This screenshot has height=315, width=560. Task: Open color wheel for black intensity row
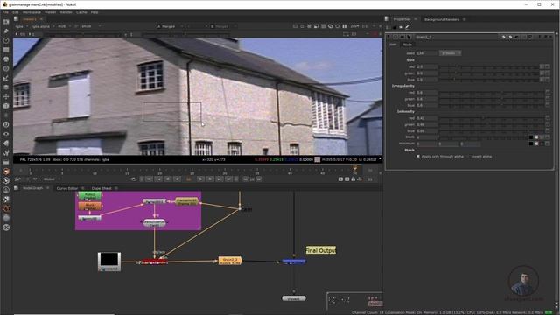(536, 137)
